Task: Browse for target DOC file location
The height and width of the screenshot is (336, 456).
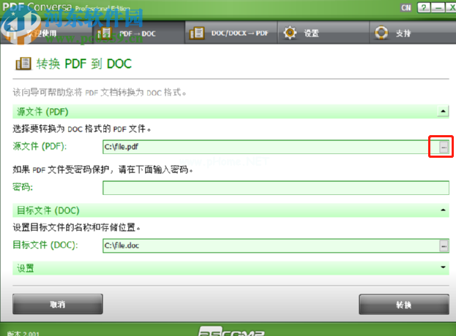Action: (x=444, y=246)
